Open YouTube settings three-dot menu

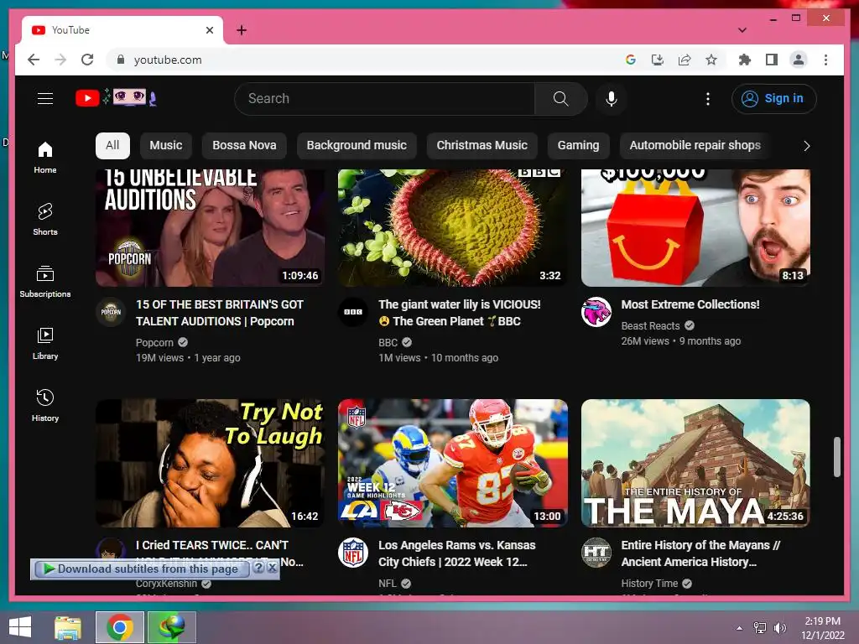pyautogui.click(x=708, y=99)
